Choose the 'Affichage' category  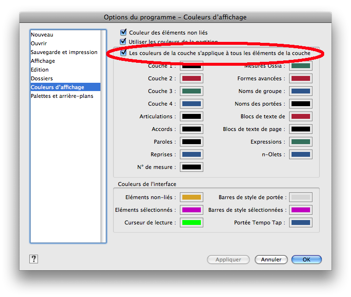click(43, 61)
